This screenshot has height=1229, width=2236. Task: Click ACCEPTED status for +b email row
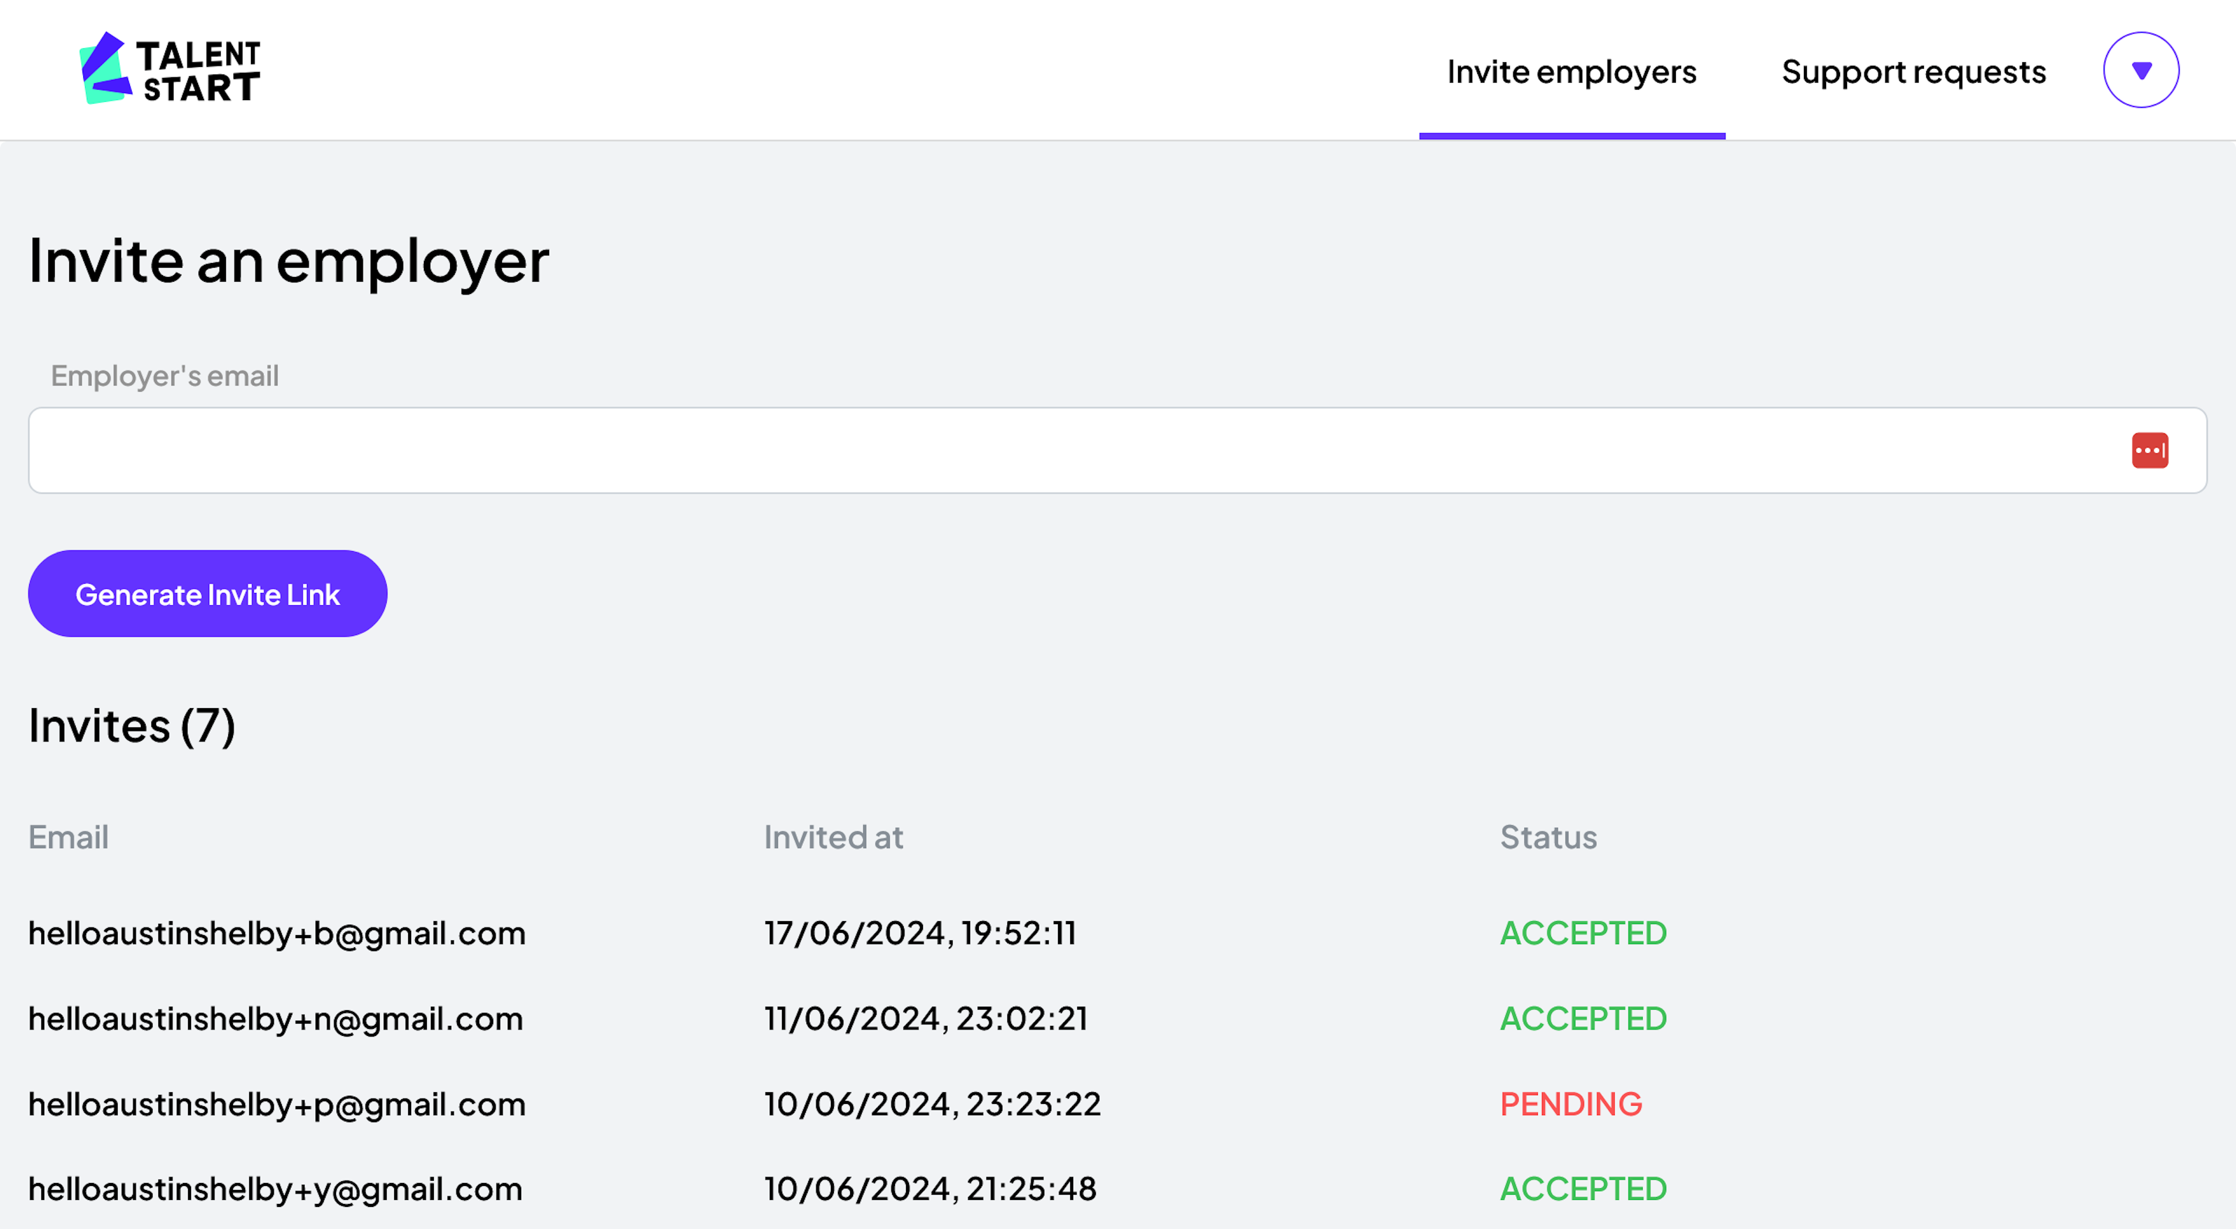tap(1583, 933)
